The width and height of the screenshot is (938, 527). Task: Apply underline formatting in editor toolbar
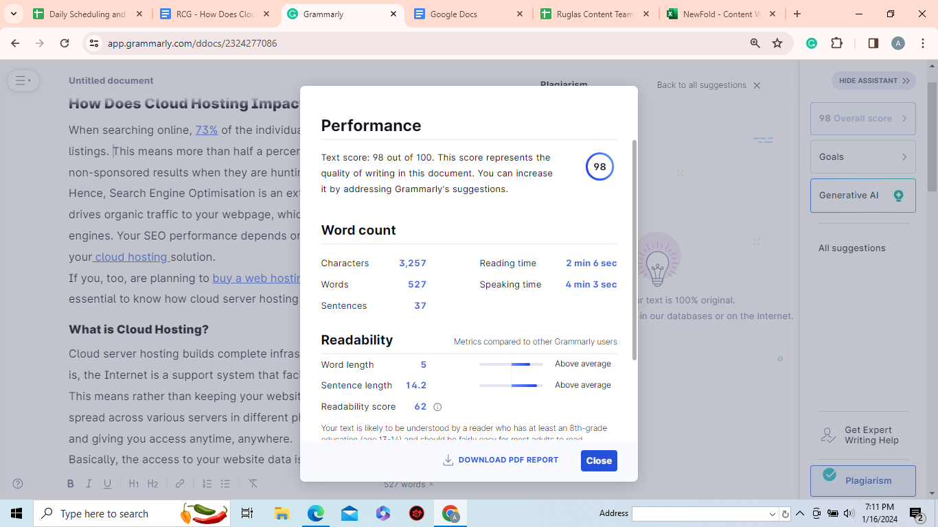click(x=107, y=484)
